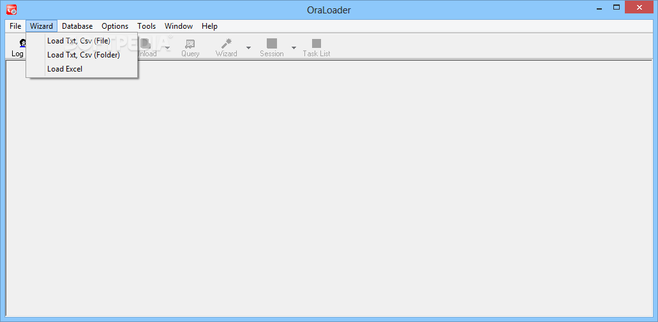This screenshot has height=322, width=658.
Task: Expand the dropdown arrow next to Session
Action: tap(294, 47)
